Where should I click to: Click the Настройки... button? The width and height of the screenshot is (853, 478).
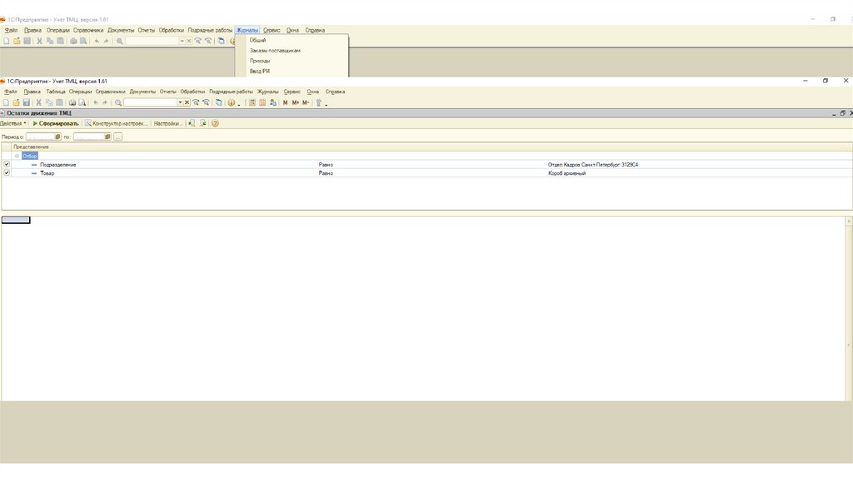[168, 123]
